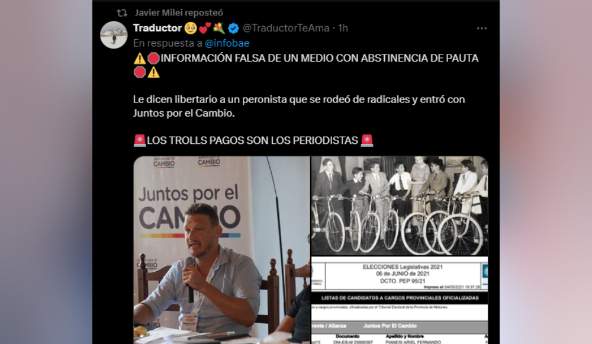Click the 1h timestamp link
Viewport: 592px width, 344px height.
(343, 28)
